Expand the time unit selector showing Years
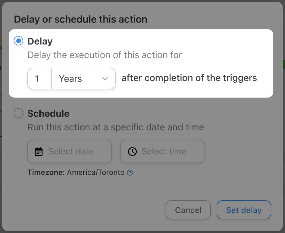Screen dimensions: 285x233 pyautogui.click(x=83, y=78)
